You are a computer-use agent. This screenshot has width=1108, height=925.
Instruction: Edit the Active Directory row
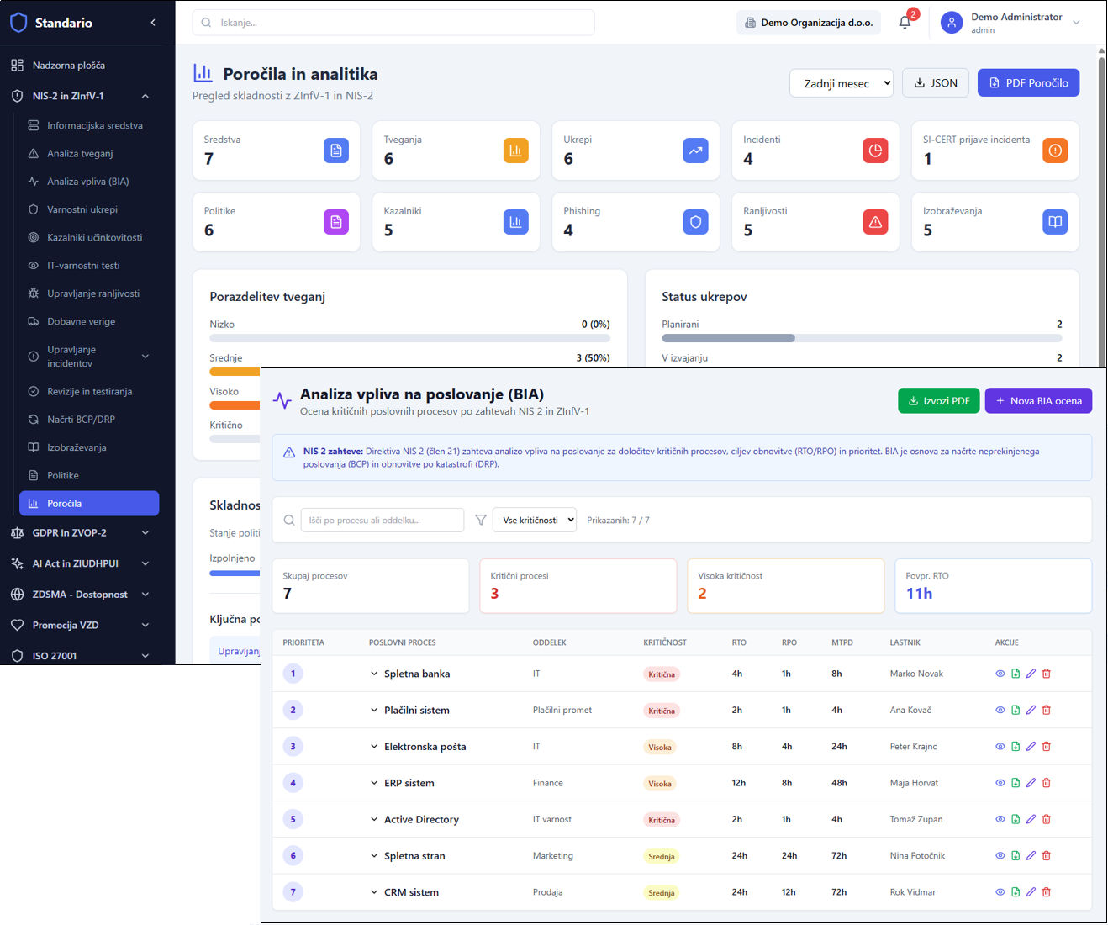(1031, 819)
